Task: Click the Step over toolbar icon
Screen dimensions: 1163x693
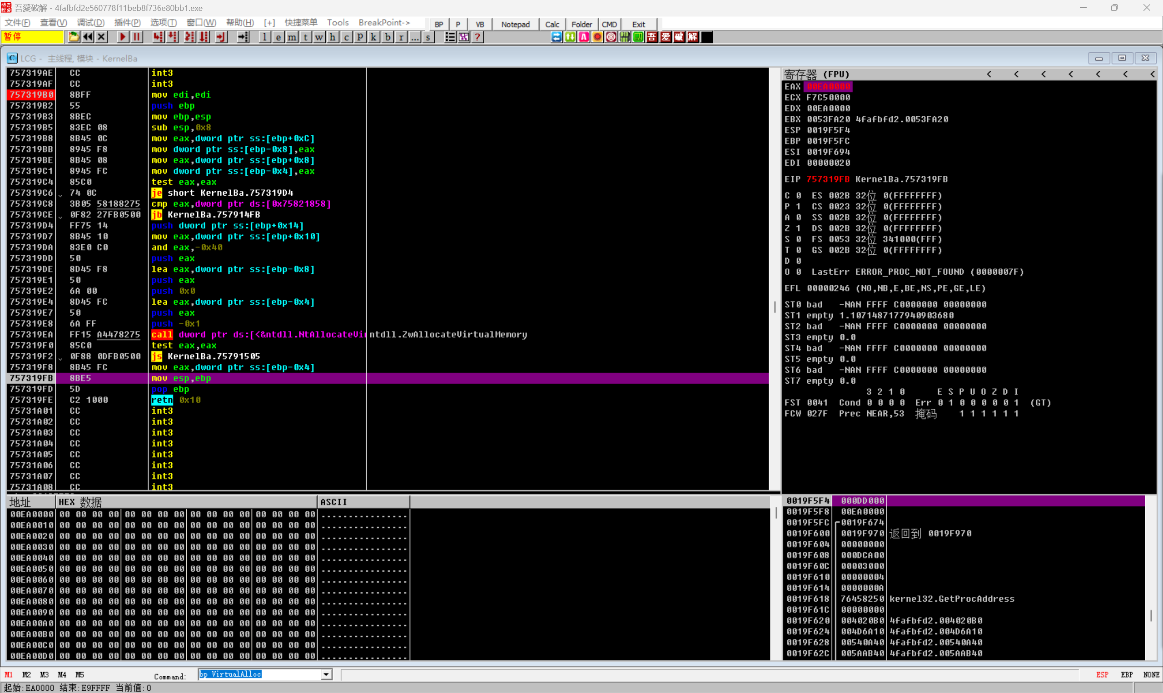Action: (x=172, y=37)
